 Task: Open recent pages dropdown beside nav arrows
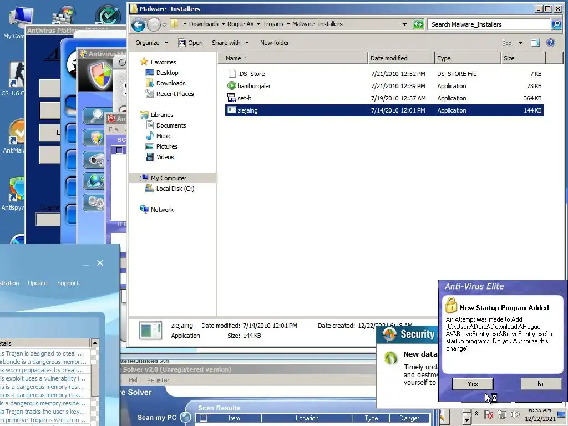tap(164, 24)
